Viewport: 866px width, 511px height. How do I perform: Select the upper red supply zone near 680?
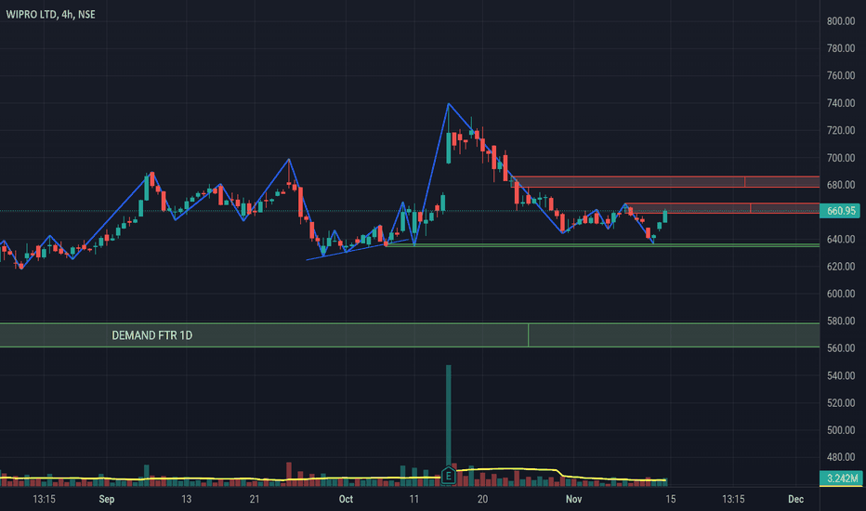665,182
